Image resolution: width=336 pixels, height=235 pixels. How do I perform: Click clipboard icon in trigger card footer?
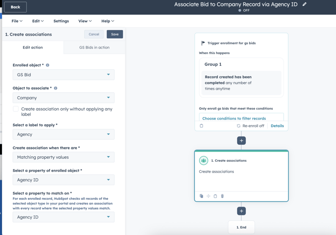[x=202, y=126]
